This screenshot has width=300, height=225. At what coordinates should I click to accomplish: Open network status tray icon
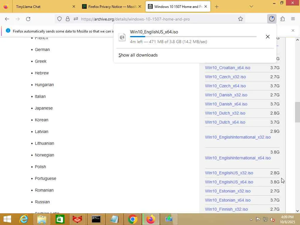click(x=265, y=219)
